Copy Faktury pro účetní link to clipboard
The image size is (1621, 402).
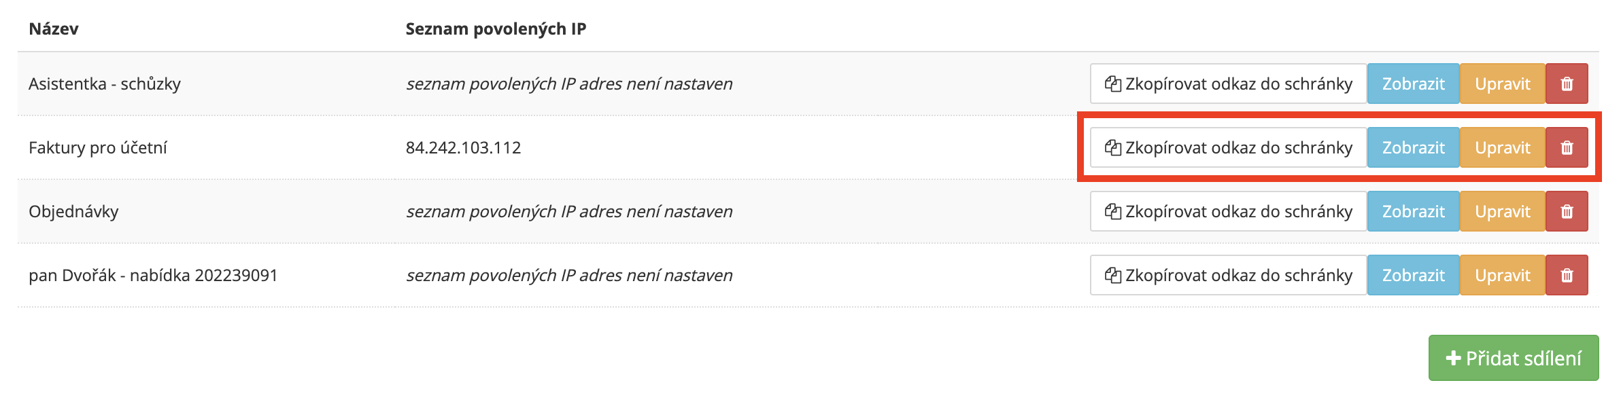coord(1228,147)
